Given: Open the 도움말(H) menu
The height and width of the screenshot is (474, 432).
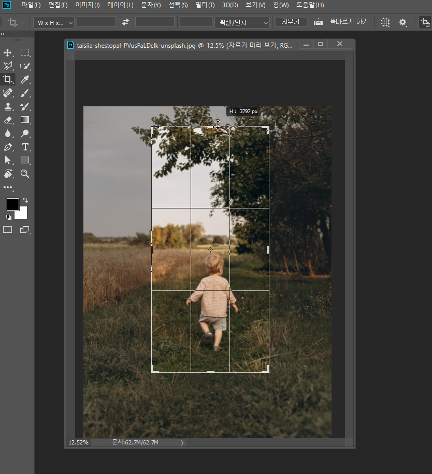Looking at the screenshot, I should point(310,5).
